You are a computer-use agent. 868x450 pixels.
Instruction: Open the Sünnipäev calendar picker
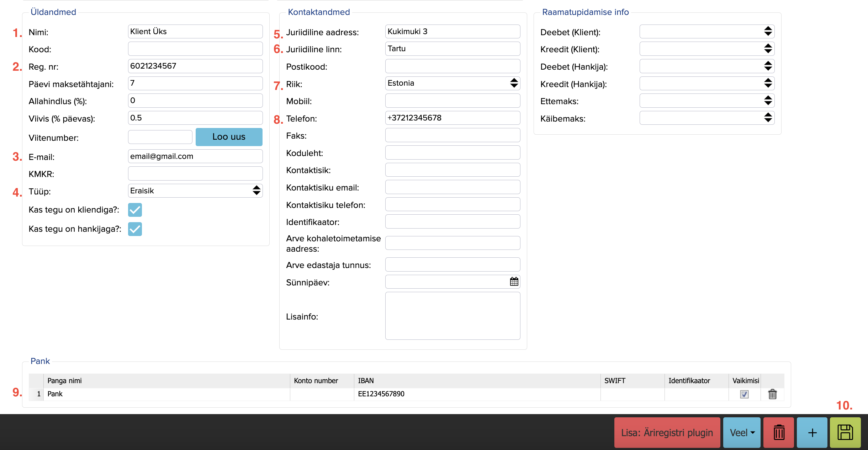pyautogui.click(x=514, y=282)
